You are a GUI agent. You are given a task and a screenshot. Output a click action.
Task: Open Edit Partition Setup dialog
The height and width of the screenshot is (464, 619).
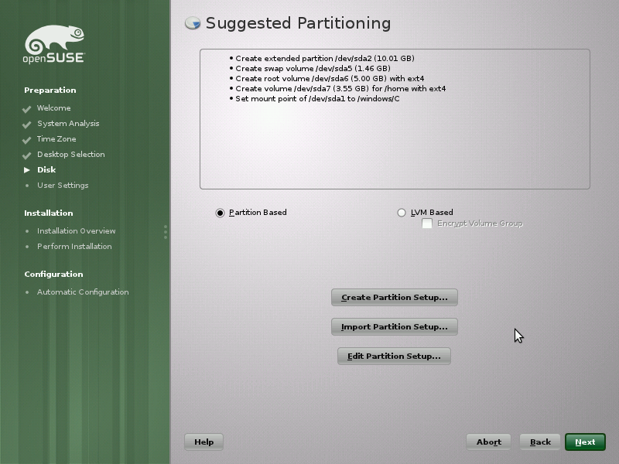394,356
